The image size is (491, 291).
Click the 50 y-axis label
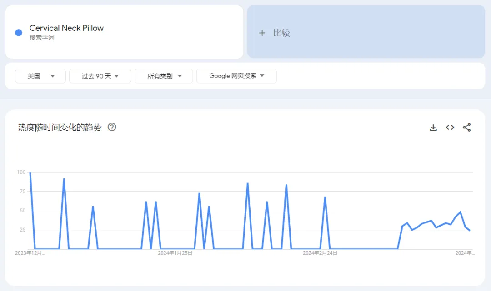click(21, 211)
